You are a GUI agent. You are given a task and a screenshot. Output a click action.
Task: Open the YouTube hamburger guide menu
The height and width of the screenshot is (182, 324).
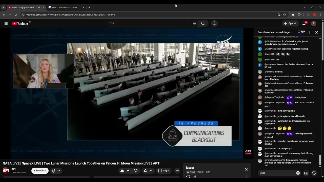(6, 24)
